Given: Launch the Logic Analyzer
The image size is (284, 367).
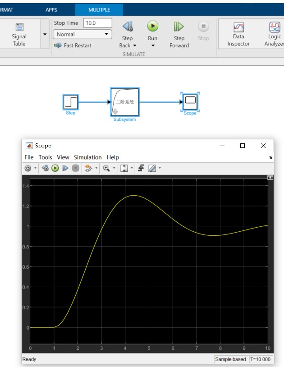Looking at the screenshot, I should [274, 34].
